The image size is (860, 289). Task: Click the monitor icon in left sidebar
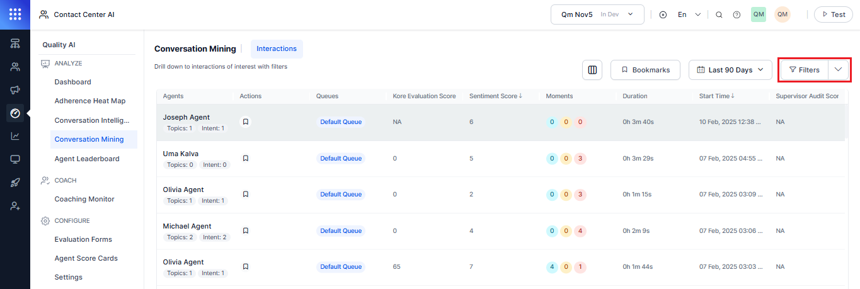(15, 159)
